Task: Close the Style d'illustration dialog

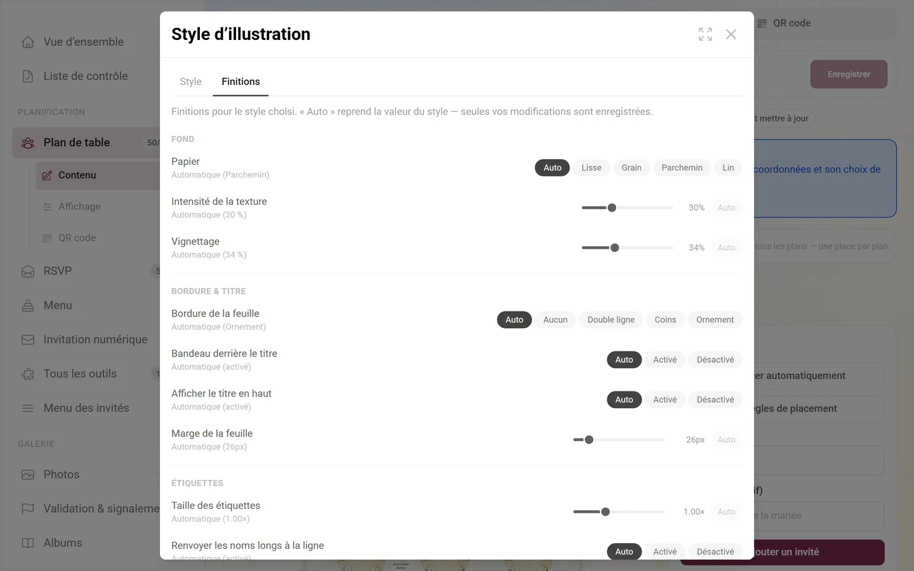Action: pyautogui.click(x=731, y=34)
